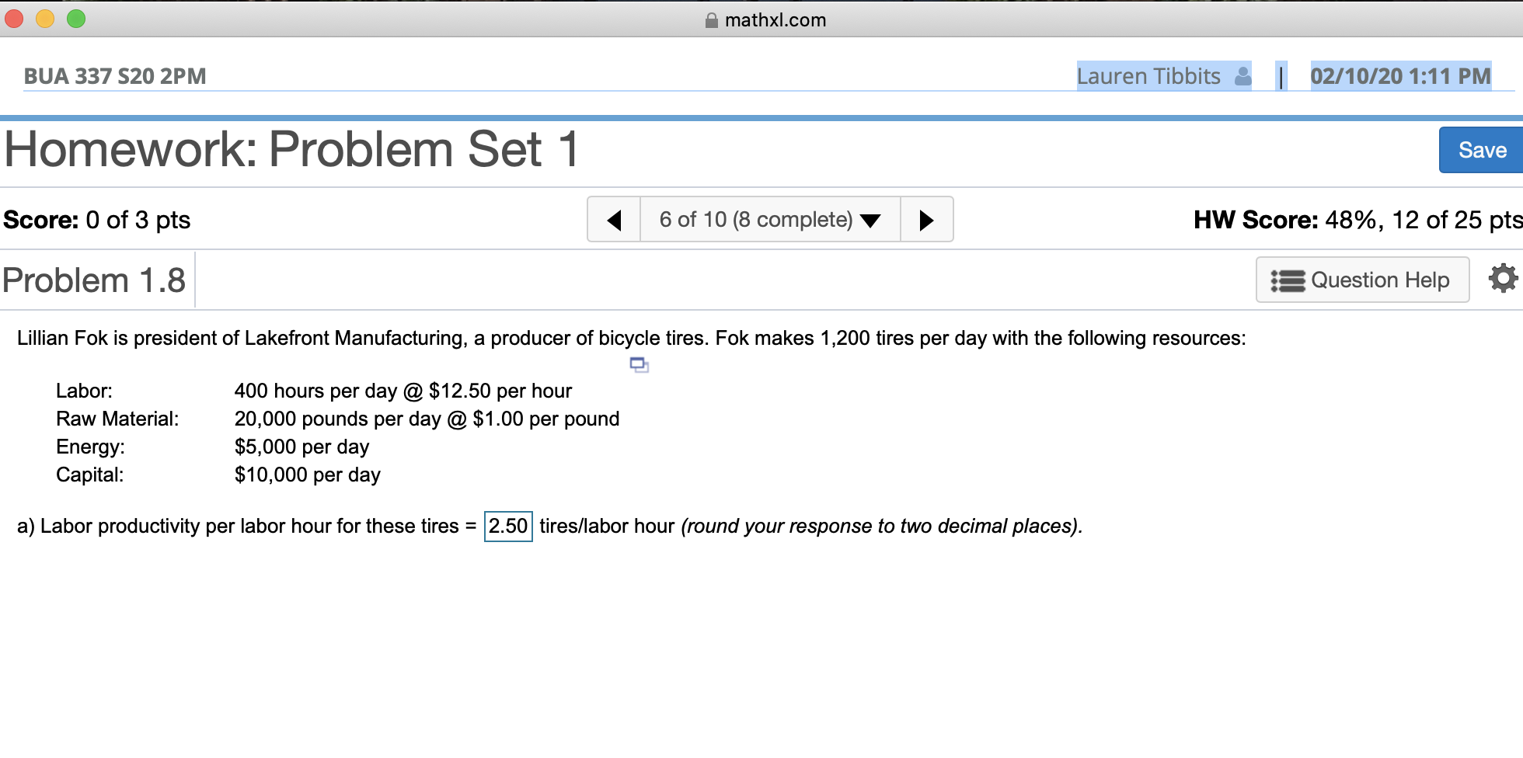Screen dimensions: 1523x758
Task: Click the course title BUA 337 S20 2PM
Action: [x=113, y=75]
